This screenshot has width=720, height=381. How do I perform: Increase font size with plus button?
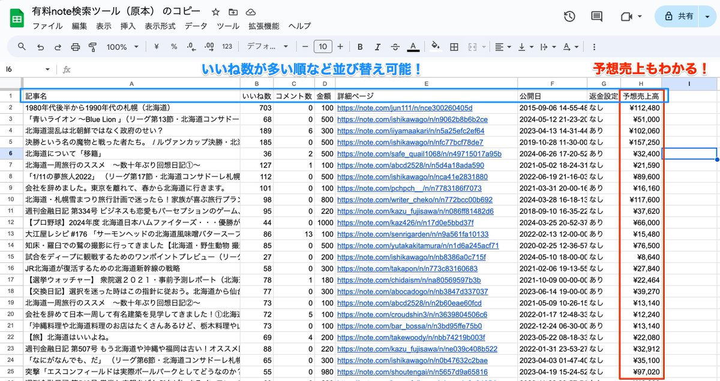click(340, 47)
